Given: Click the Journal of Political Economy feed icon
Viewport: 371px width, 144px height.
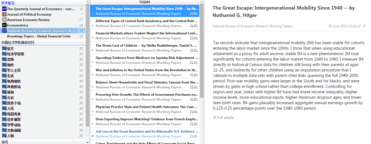Looking at the screenshot, I should (4, 14).
